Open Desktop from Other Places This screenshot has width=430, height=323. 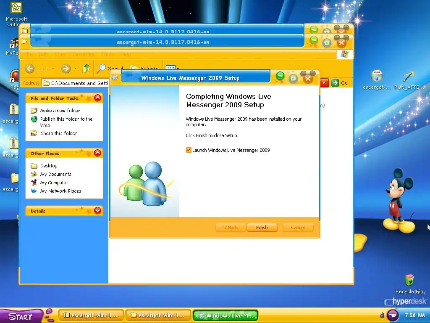pyautogui.click(x=49, y=166)
